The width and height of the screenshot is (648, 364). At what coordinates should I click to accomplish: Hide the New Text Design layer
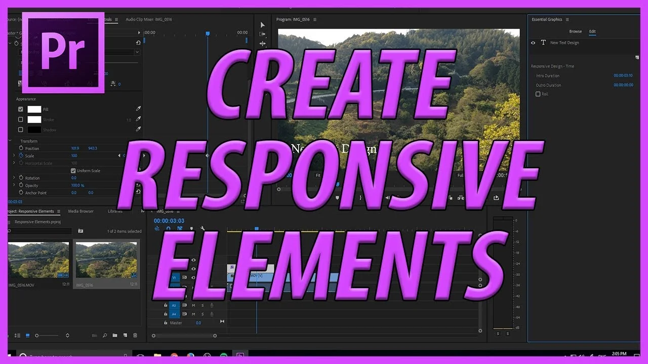(x=533, y=43)
